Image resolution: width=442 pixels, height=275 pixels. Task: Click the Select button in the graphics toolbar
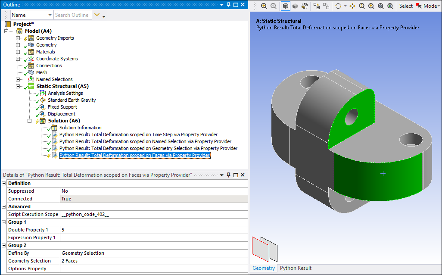click(x=406, y=6)
